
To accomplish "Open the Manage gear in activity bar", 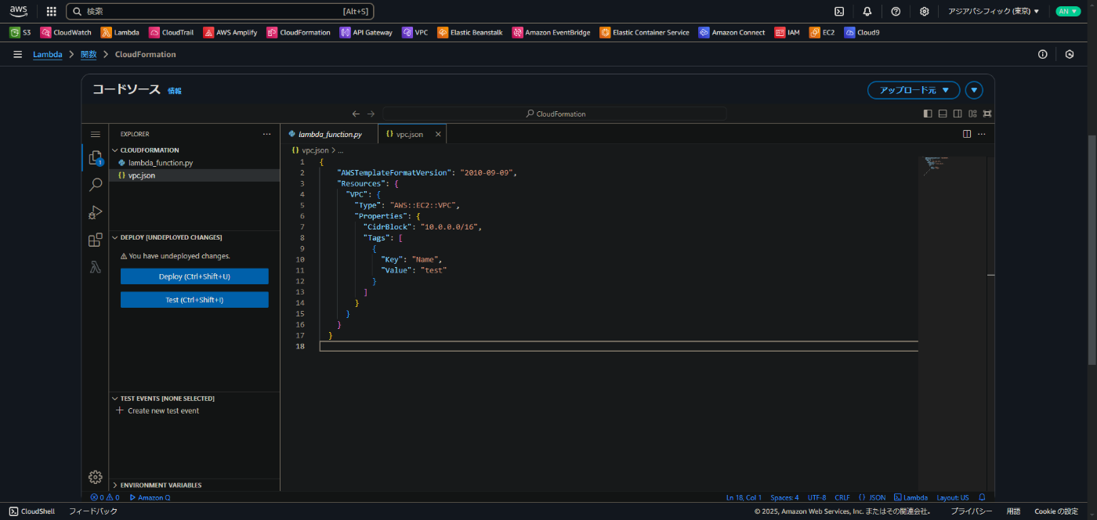I will pos(96,477).
